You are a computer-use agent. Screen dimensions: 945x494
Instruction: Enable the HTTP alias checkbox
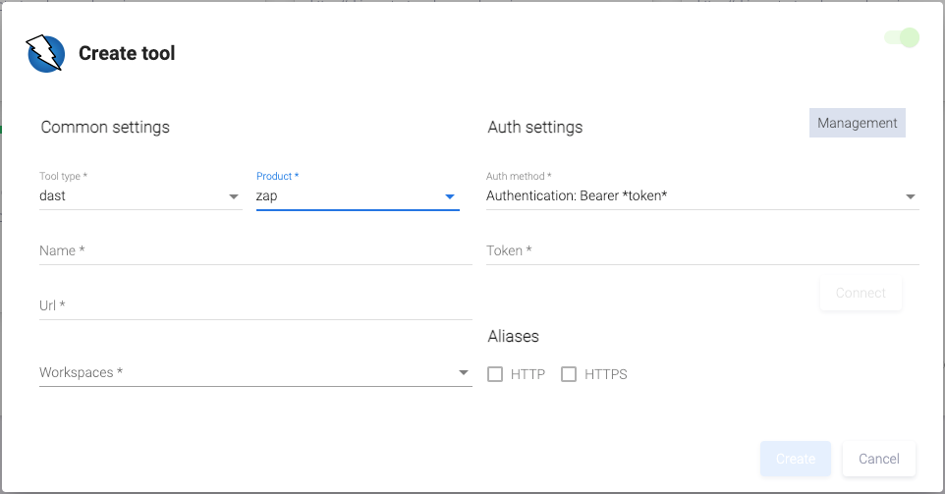pyautogui.click(x=495, y=374)
